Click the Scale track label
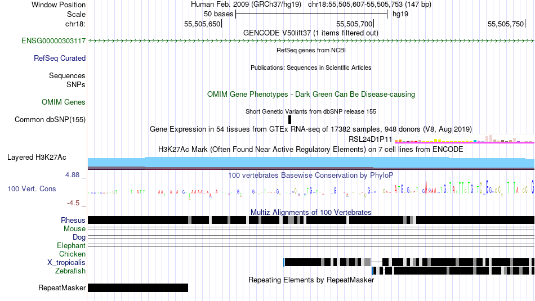This screenshot has height=301, width=535. (x=76, y=14)
